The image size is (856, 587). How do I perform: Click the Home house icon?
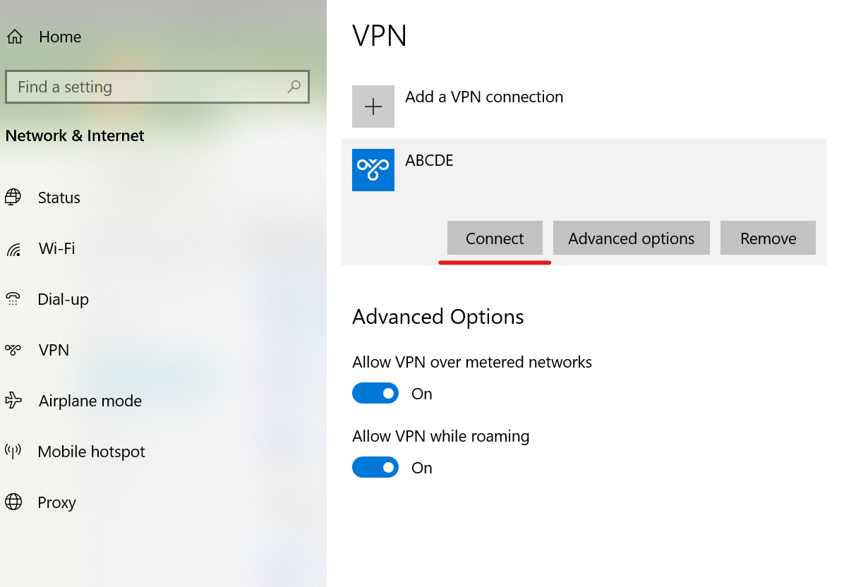[x=15, y=37]
